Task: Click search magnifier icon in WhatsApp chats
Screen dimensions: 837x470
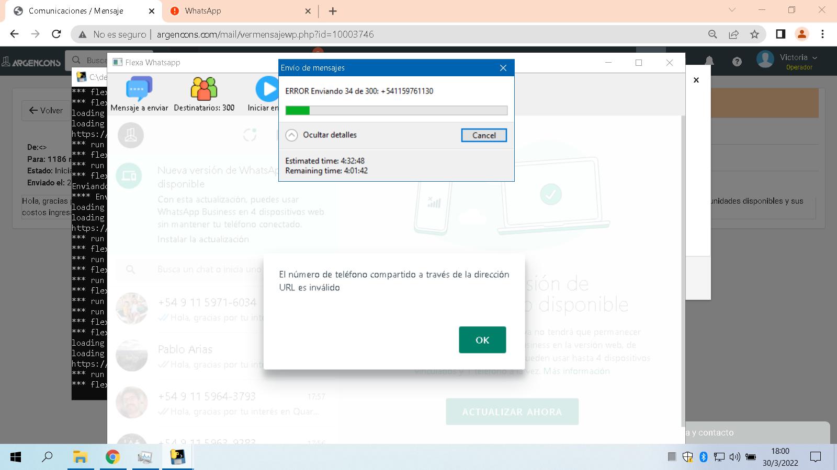Action: point(131,269)
